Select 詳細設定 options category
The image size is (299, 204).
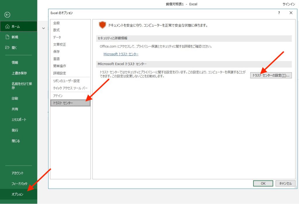pos(70,73)
